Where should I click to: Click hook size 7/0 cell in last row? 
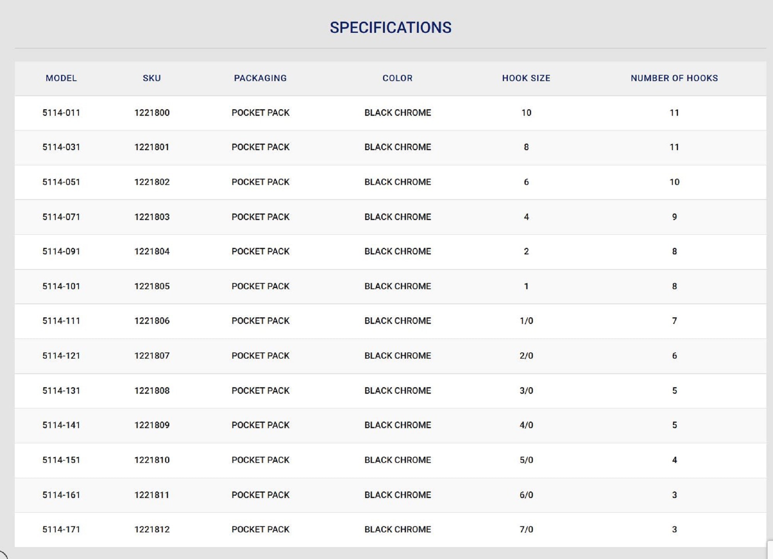click(526, 529)
